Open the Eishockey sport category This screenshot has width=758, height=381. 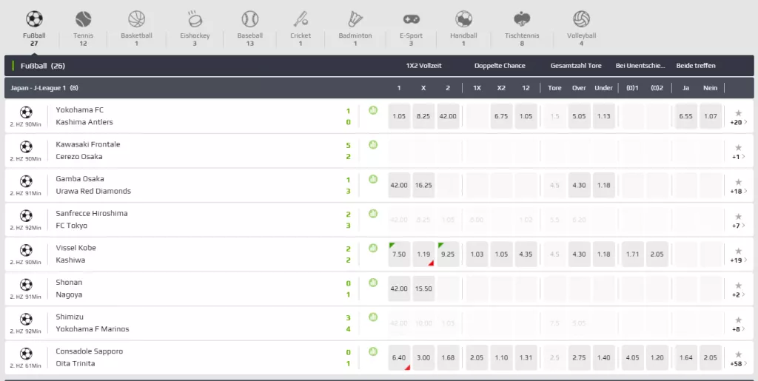click(195, 20)
